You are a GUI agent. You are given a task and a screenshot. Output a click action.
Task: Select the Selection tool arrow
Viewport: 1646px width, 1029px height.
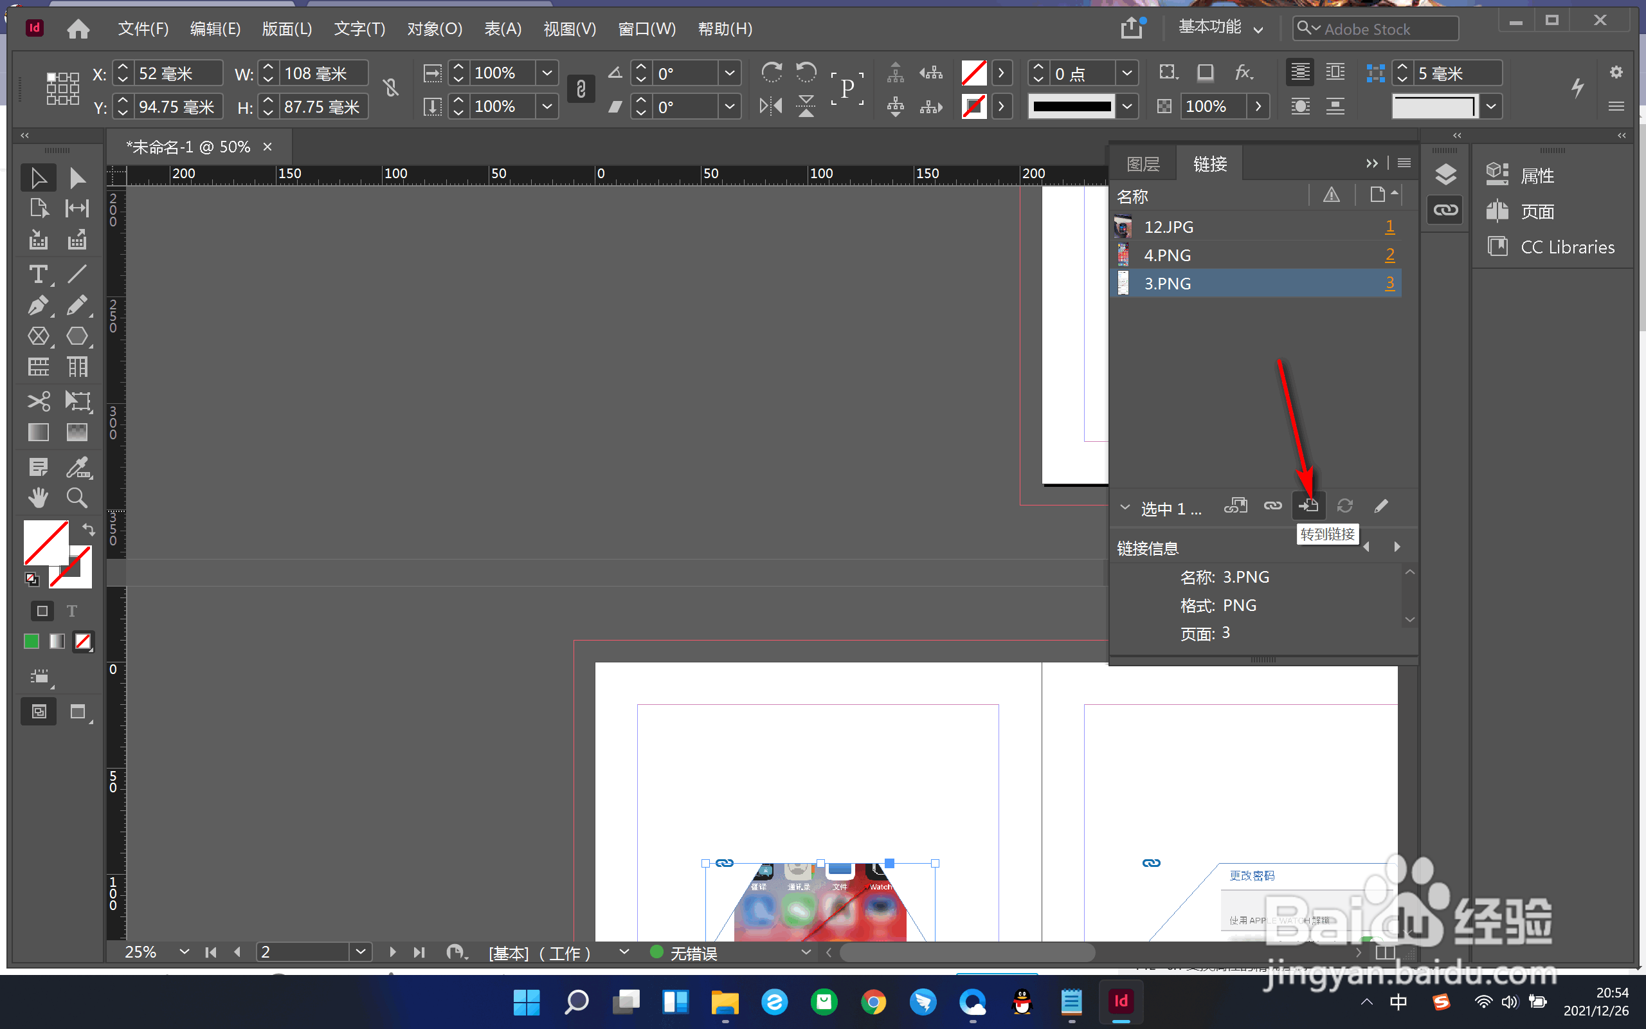point(38,178)
